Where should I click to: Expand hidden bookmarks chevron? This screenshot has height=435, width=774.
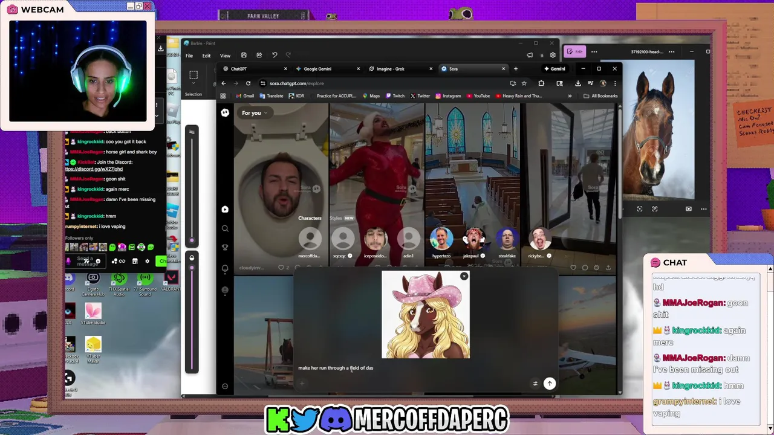(569, 95)
